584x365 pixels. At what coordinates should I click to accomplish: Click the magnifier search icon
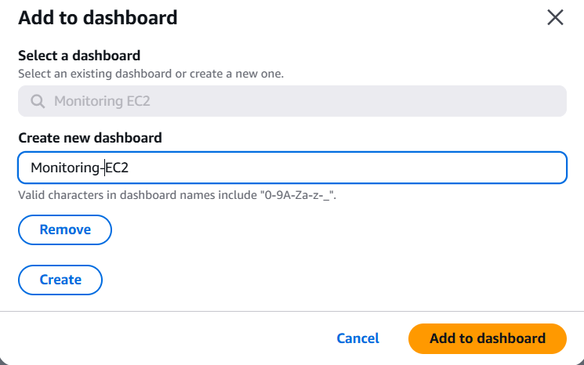38,101
